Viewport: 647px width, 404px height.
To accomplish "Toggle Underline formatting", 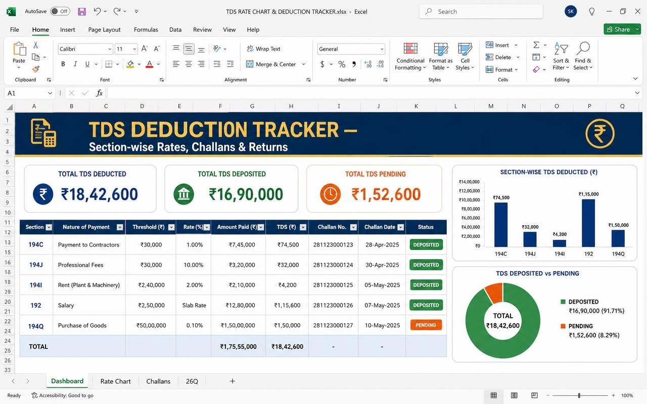I will point(87,64).
